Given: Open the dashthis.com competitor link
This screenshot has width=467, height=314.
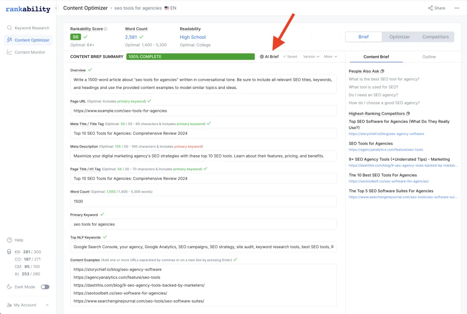Looking at the screenshot, I should (403, 165).
